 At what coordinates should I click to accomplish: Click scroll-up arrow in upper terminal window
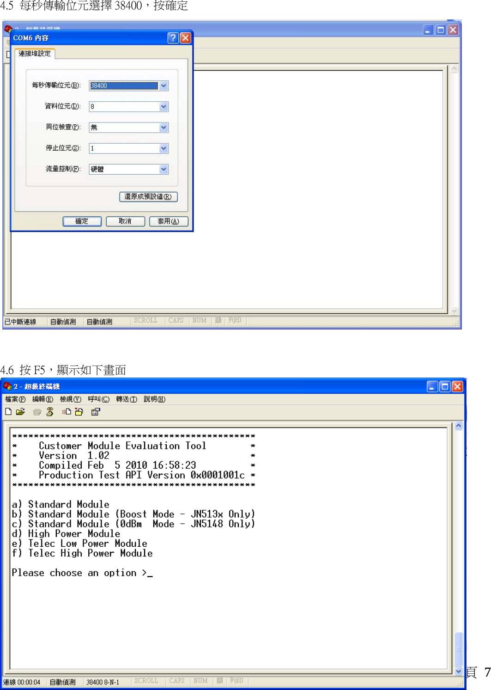[x=454, y=69]
